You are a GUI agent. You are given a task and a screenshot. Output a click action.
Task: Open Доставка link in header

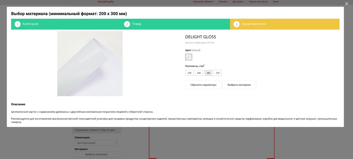[238, 2]
